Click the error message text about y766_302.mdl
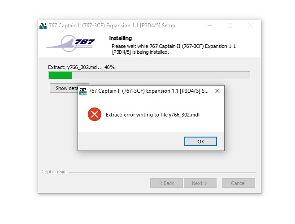 coord(152,115)
